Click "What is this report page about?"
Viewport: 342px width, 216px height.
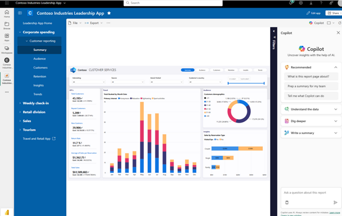[x=311, y=77]
